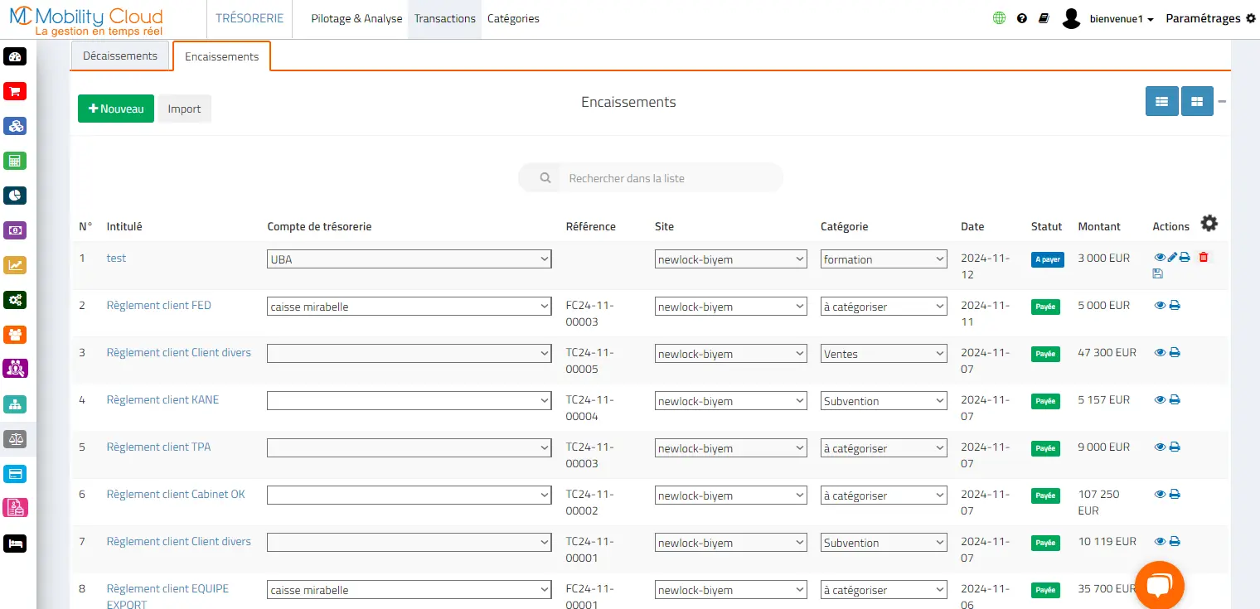The width and height of the screenshot is (1260, 609).
Task: Open the UBA treasury account dropdown
Action: click(x=409, y=259)
